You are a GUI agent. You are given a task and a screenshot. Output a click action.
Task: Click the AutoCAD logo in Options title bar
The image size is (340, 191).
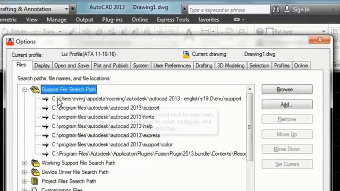click(x=10, y=41)
